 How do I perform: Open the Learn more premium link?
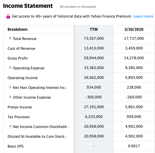pos(143,16)
